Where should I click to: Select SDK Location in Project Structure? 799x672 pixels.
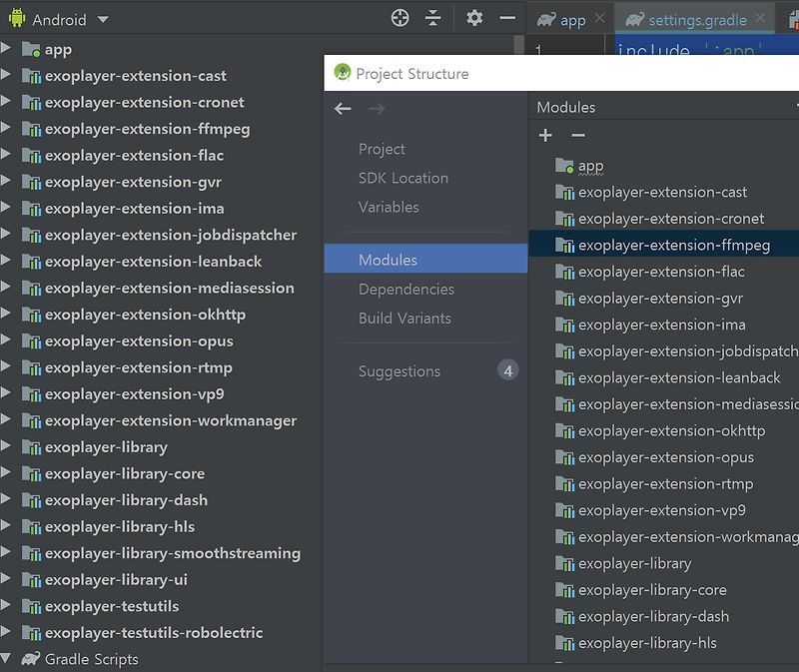403,178
